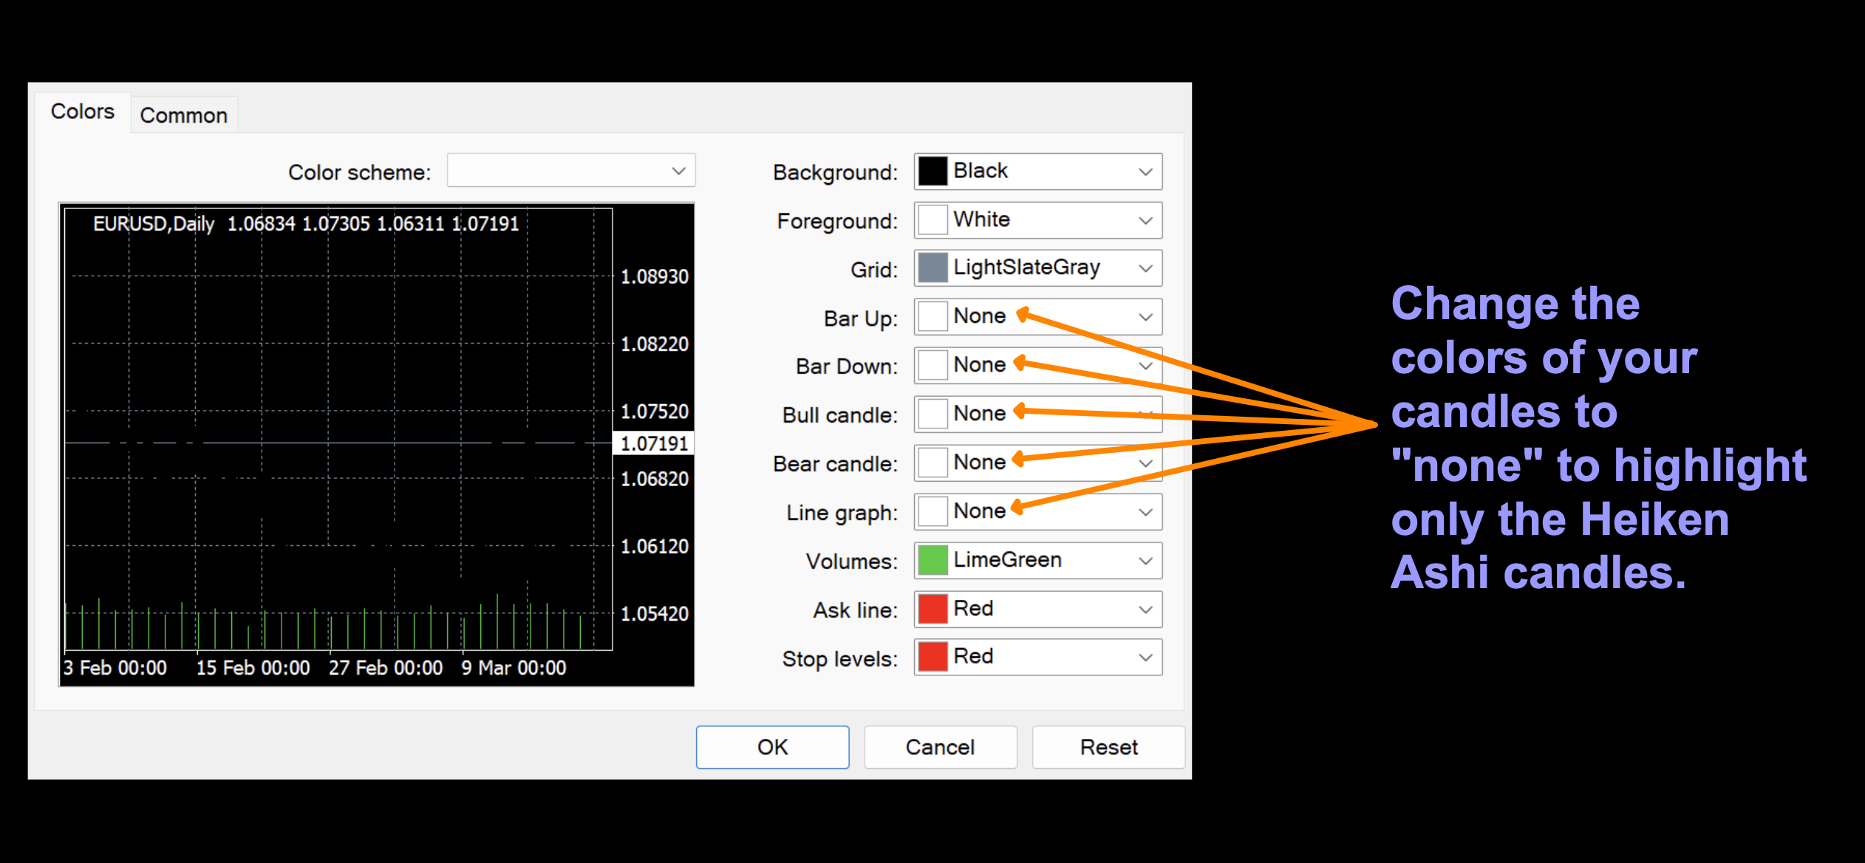Open the Grid LightSlateGray dropdown
Viewport: 1865px width, 863px height.
1145,269
